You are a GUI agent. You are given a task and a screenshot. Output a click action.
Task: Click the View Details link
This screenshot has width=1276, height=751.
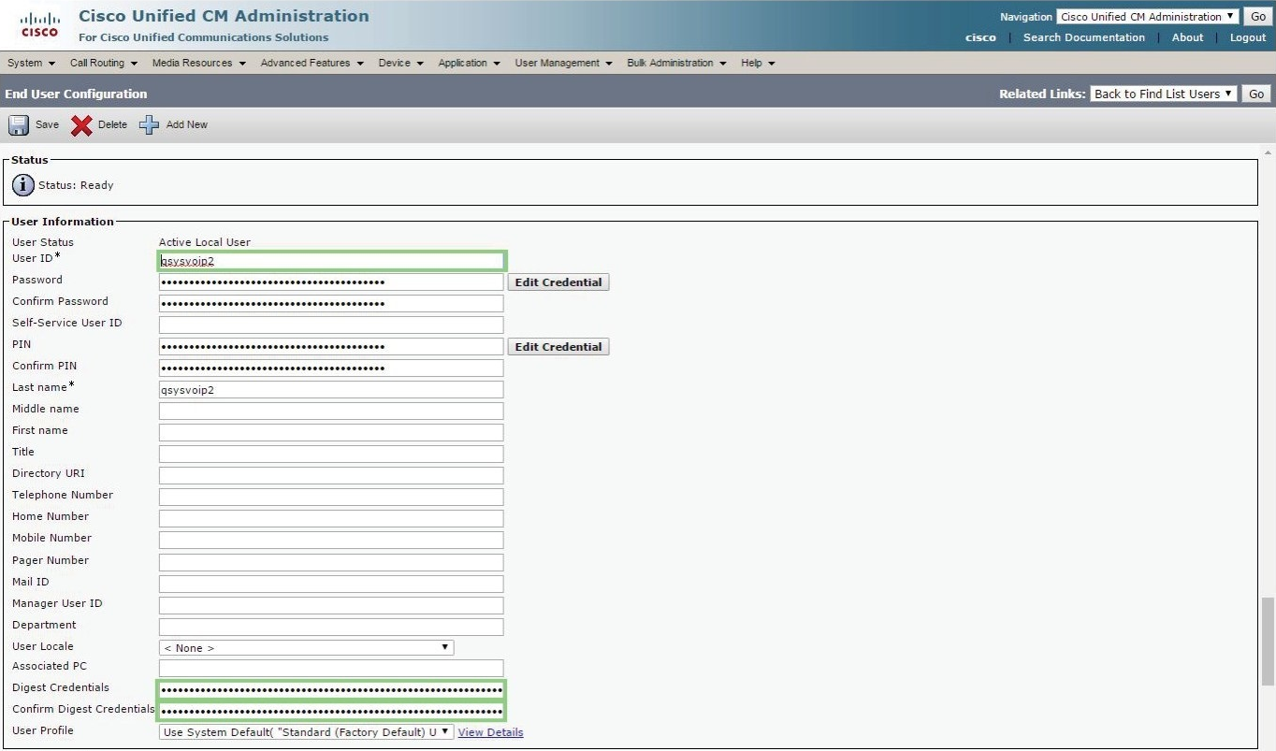pos(490,732)
